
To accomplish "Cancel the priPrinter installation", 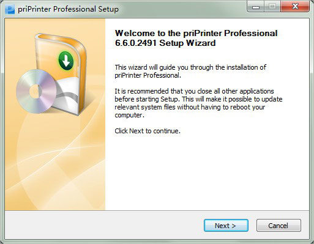I will tap(278, 226).
